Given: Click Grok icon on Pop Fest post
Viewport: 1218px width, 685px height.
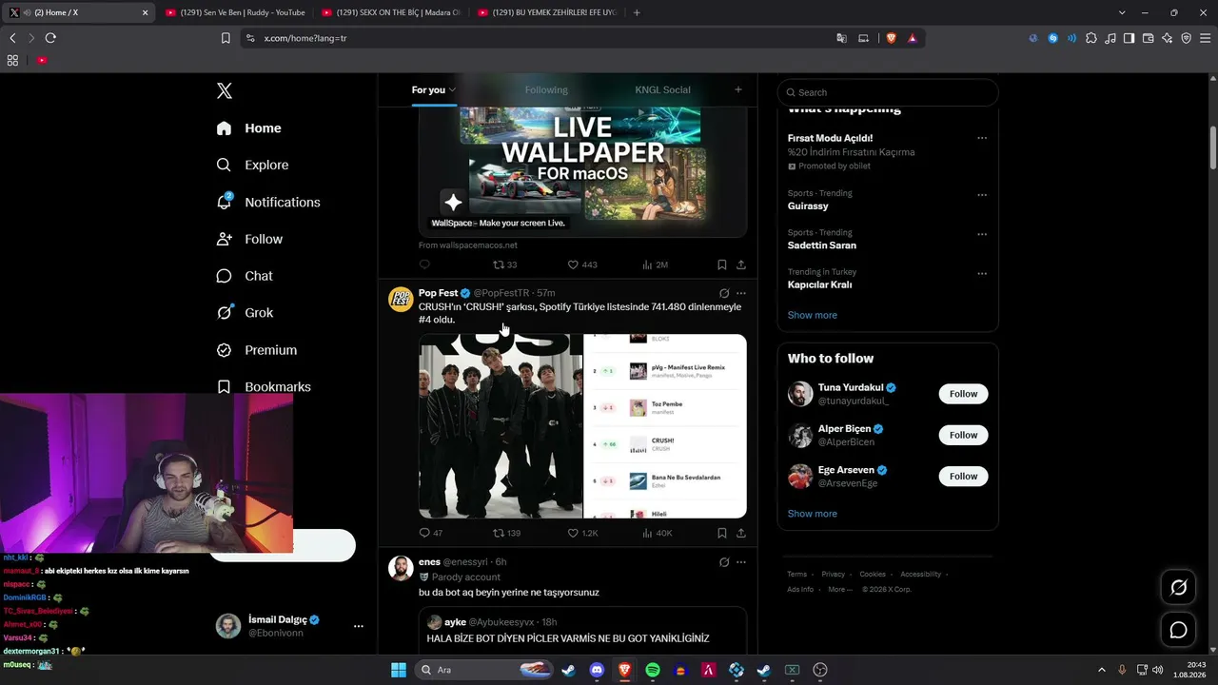Looking at the screenshot, I should pos(724,293).
